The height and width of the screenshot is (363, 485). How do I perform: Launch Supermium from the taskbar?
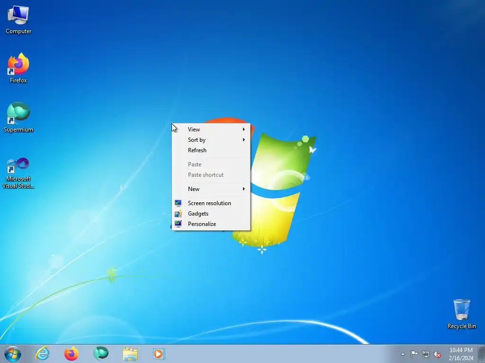coord(101,354)
